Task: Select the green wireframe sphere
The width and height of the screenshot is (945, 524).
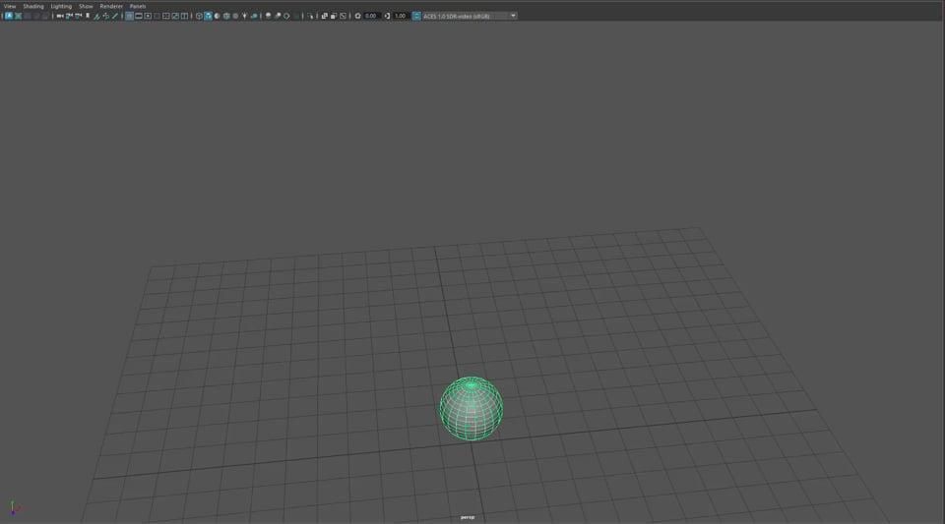Action: click(x=471, y=409)
